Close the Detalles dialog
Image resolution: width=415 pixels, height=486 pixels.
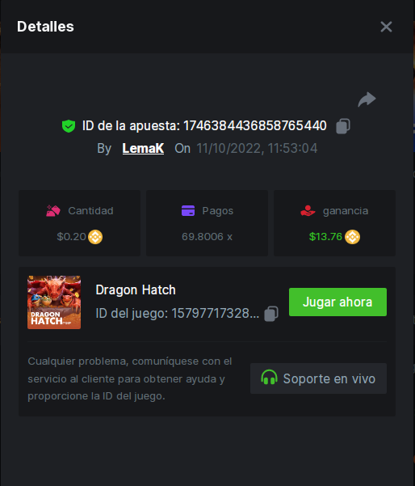386,27
